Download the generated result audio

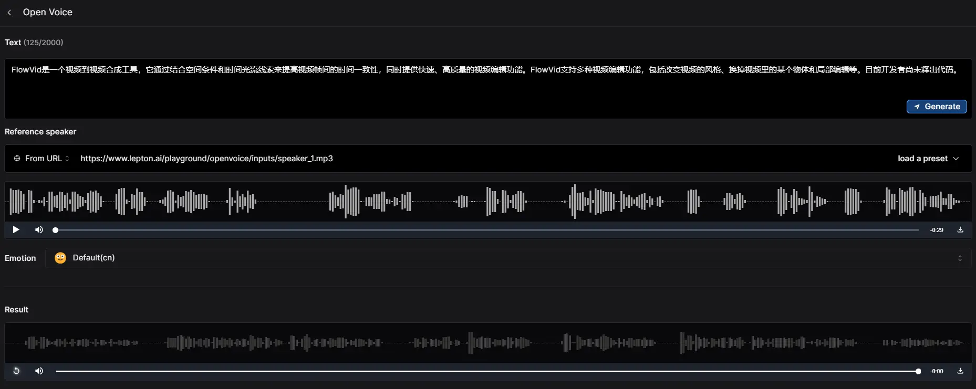click(x=960, y=371)
